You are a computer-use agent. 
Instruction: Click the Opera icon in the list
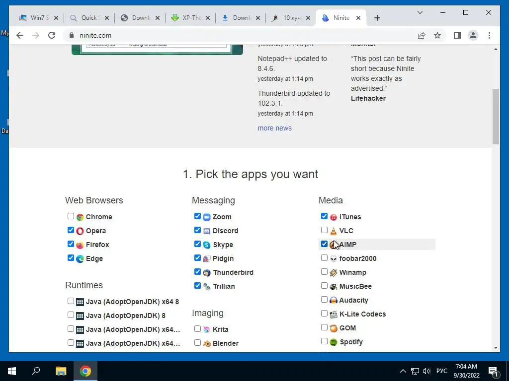point(80,231)
